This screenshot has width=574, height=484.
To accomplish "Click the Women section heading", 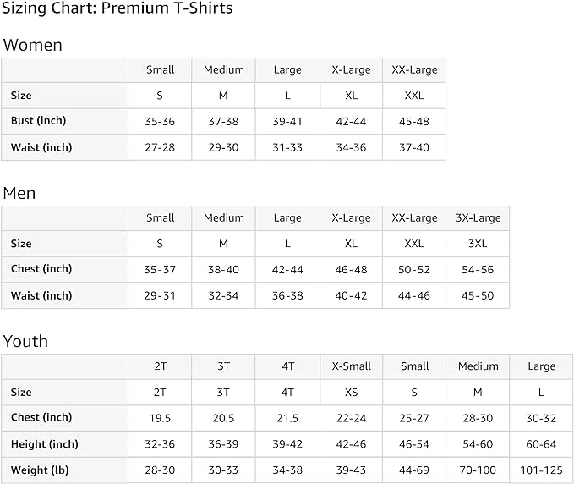I will [32, 45].
